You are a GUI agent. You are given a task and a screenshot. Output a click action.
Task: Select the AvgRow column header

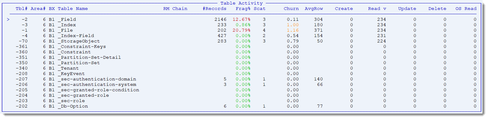[x=314, y=9]
